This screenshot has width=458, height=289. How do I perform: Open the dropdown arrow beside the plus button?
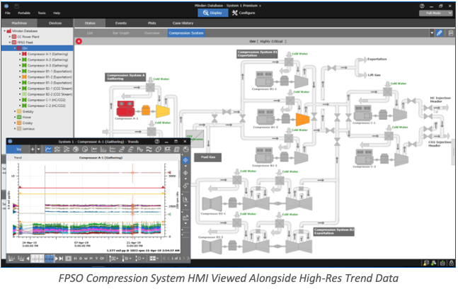[x=38, y=149]
